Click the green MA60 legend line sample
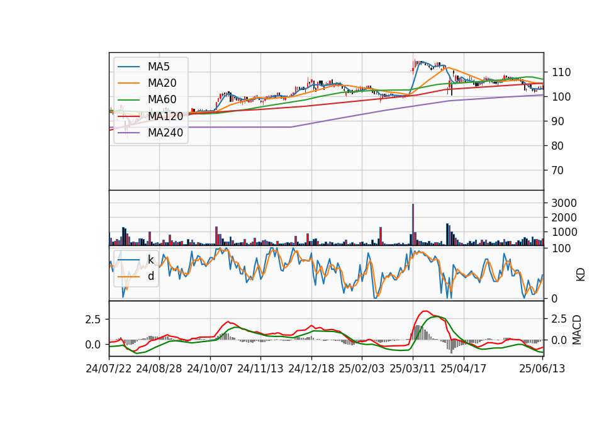Screen dimensions: 604x434 pos(128,100)
